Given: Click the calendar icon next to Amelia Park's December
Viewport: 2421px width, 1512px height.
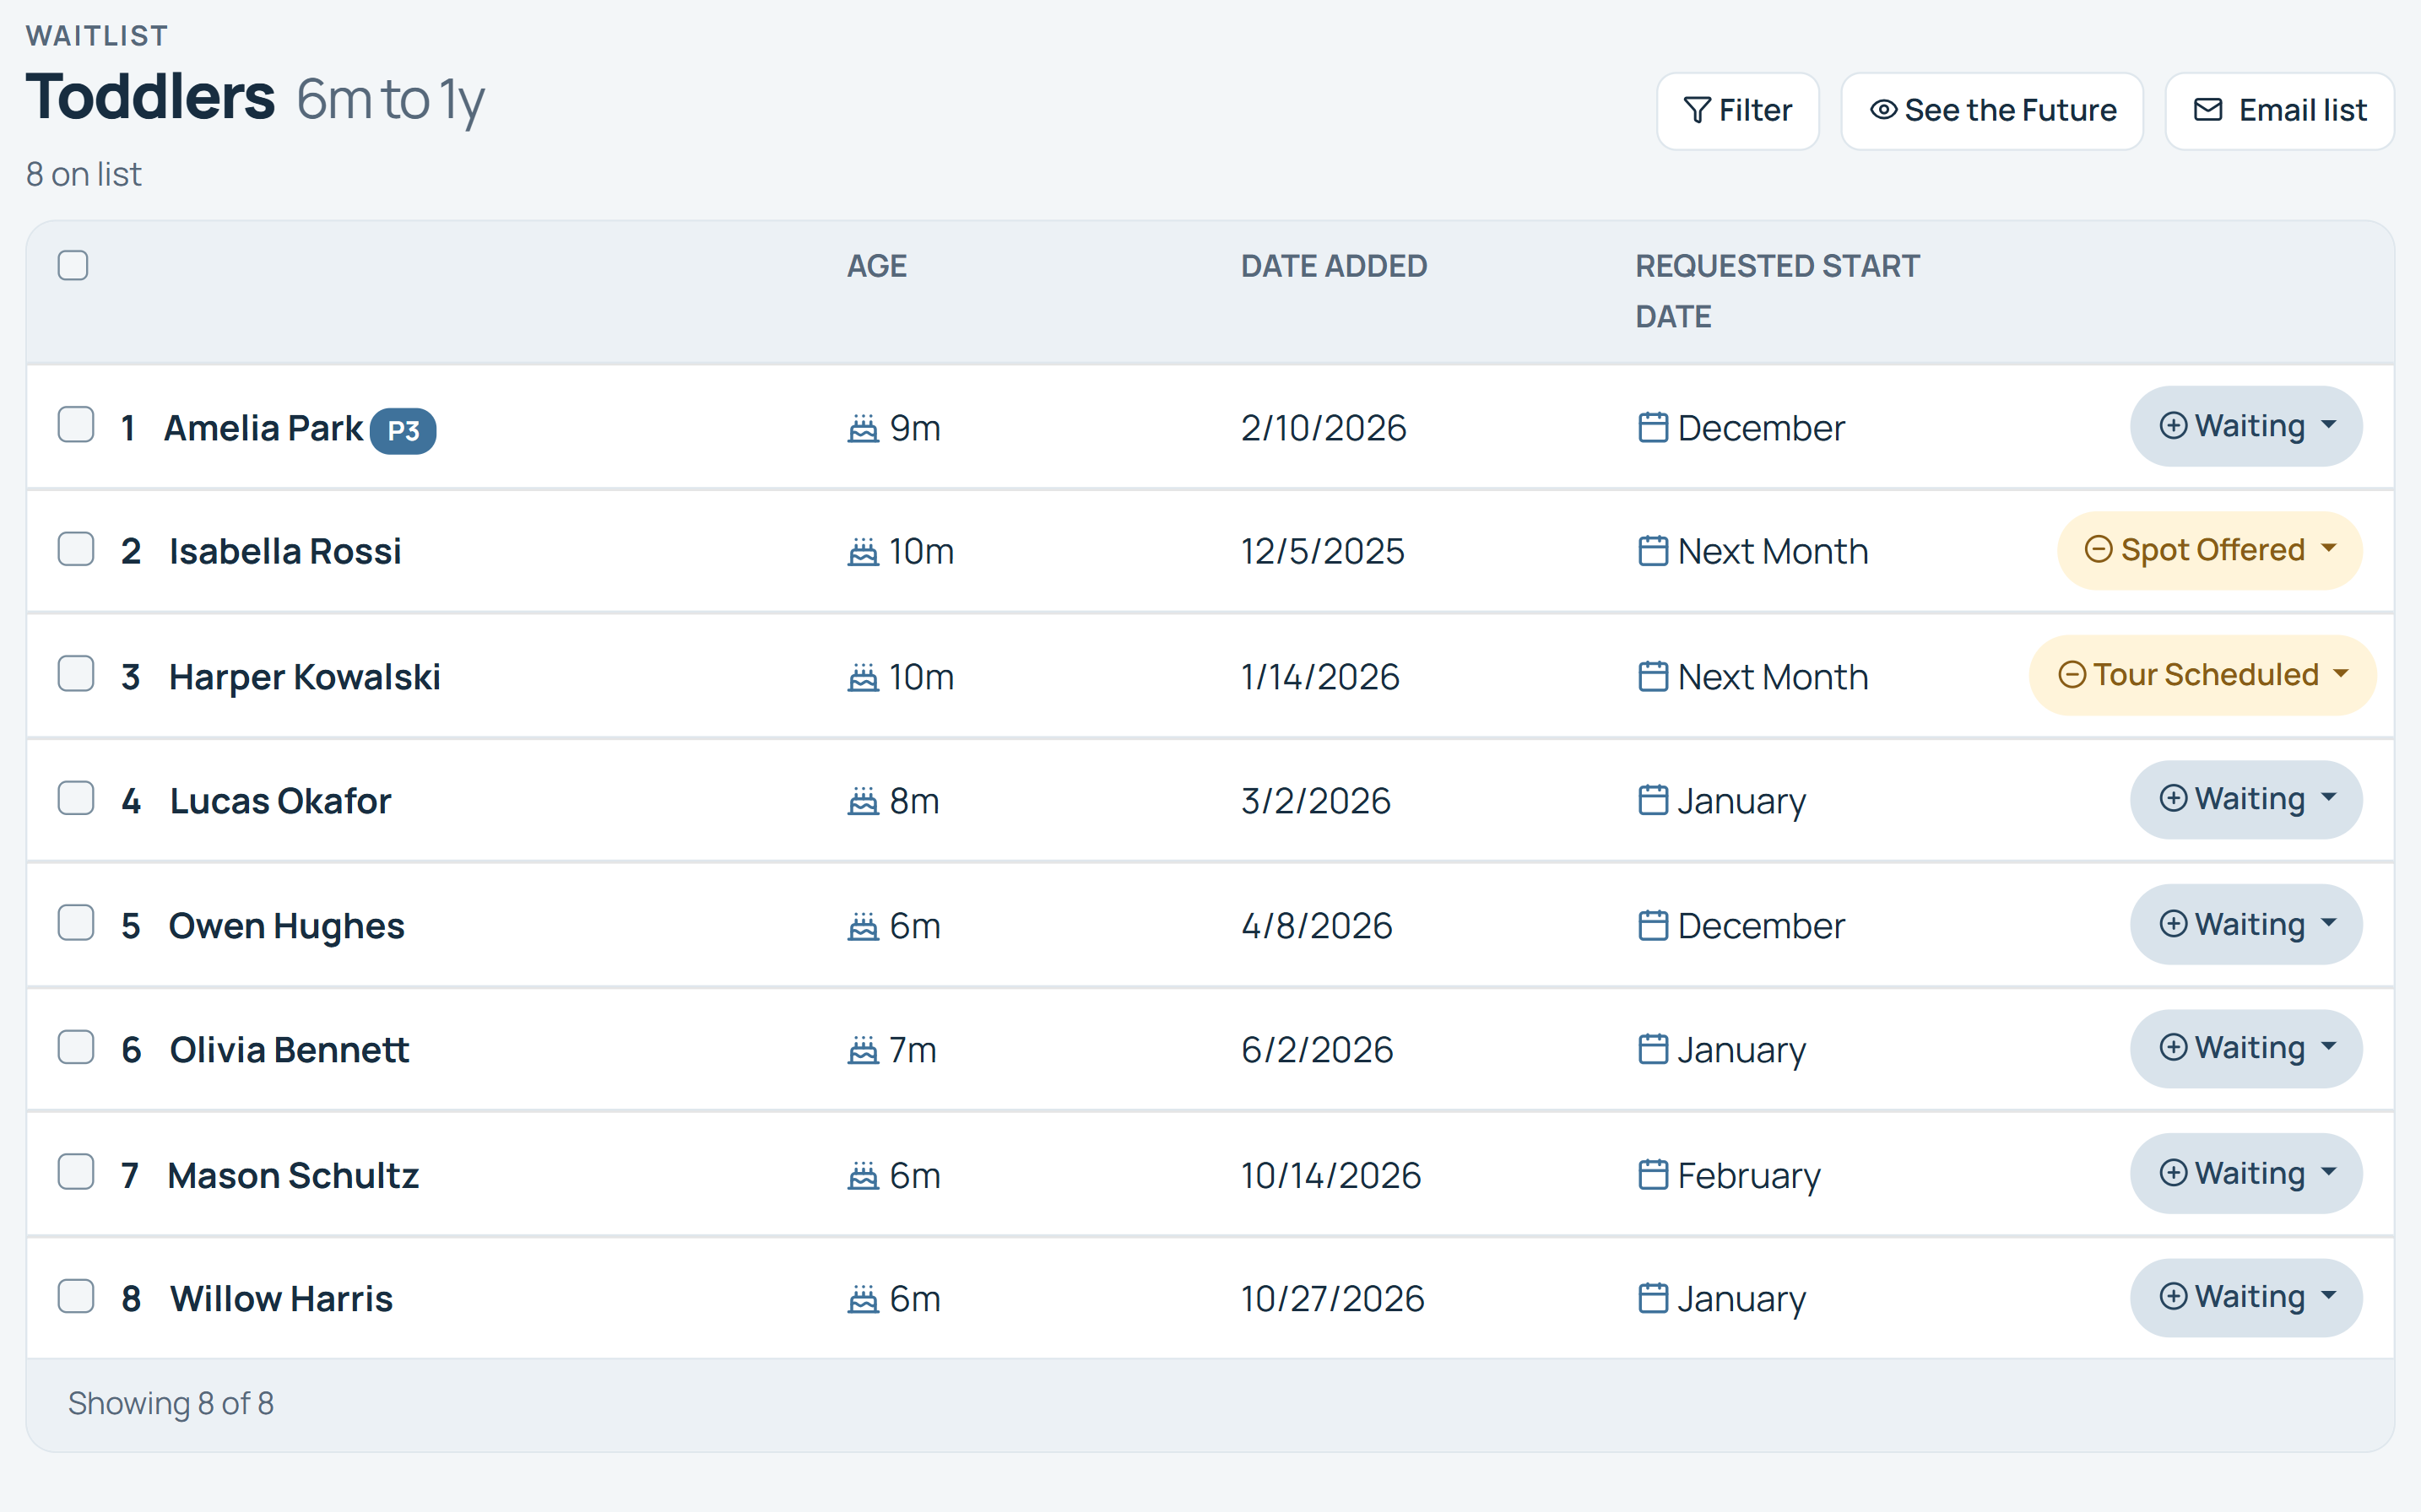Looking at the screenshot, I should tap(1653, 428).
